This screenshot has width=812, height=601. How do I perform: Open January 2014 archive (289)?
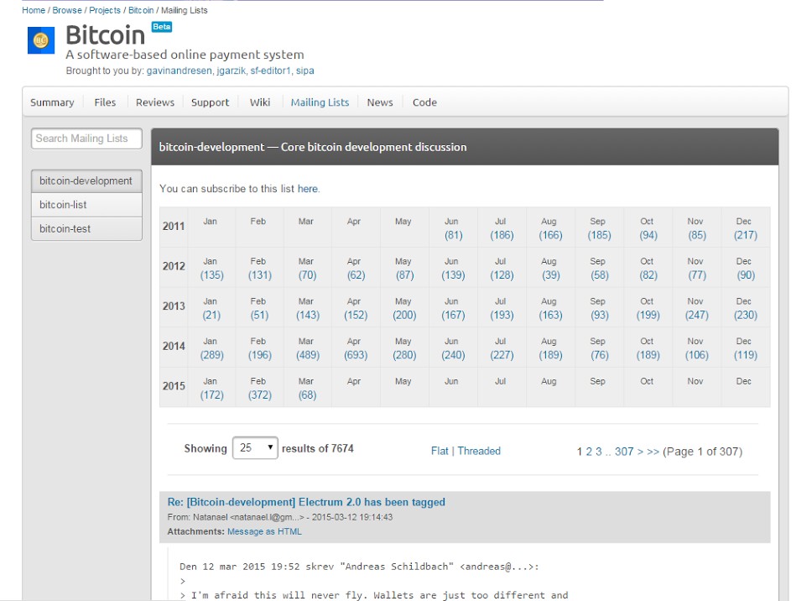point(211,354)
